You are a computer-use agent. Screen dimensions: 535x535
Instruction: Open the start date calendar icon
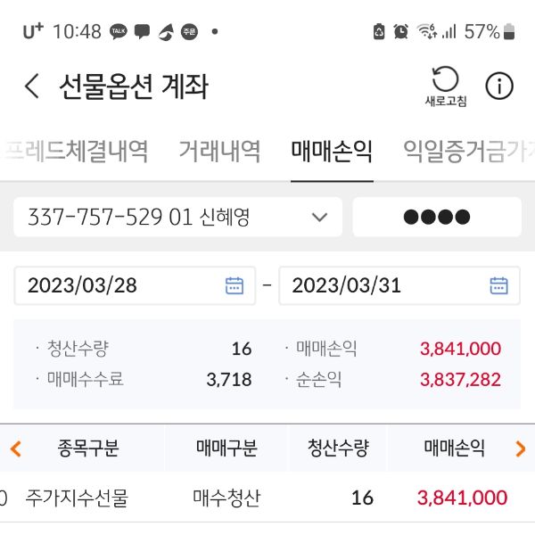(x=235, y=285)
